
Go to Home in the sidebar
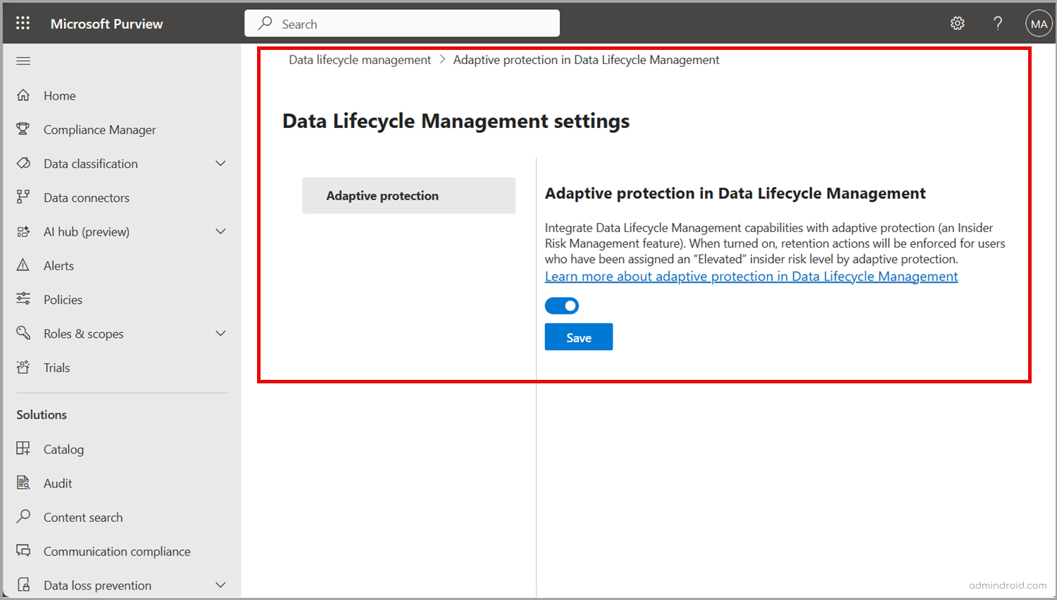click(x=59, y=95)
